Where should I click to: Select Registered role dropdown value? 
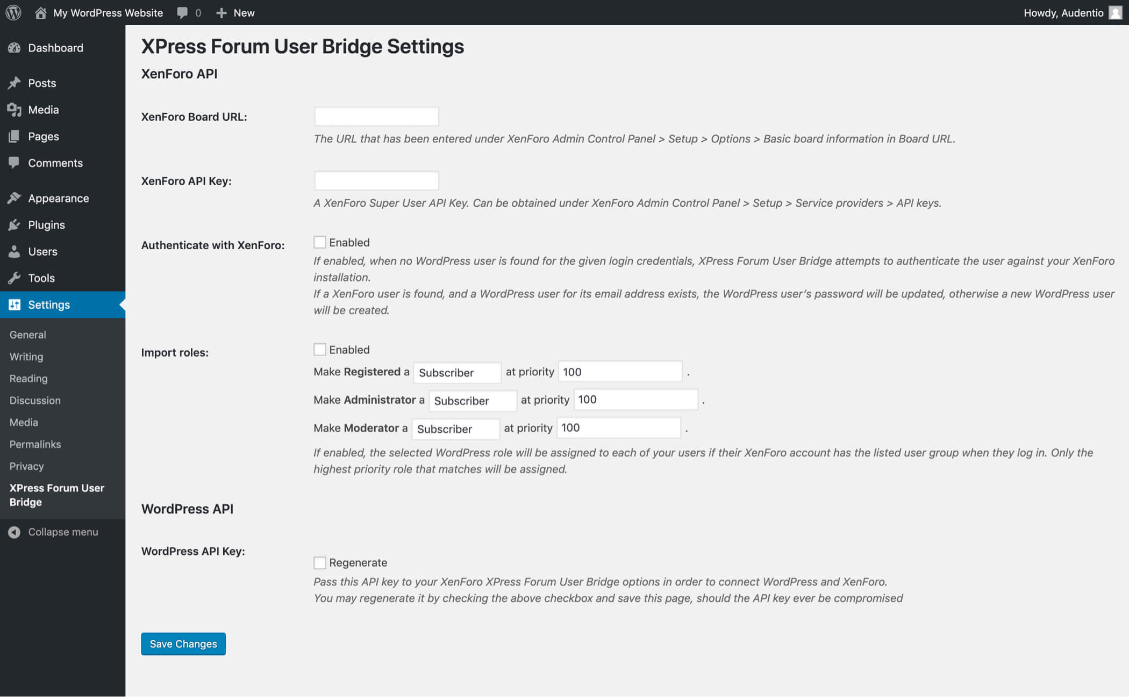pos(456,372)
